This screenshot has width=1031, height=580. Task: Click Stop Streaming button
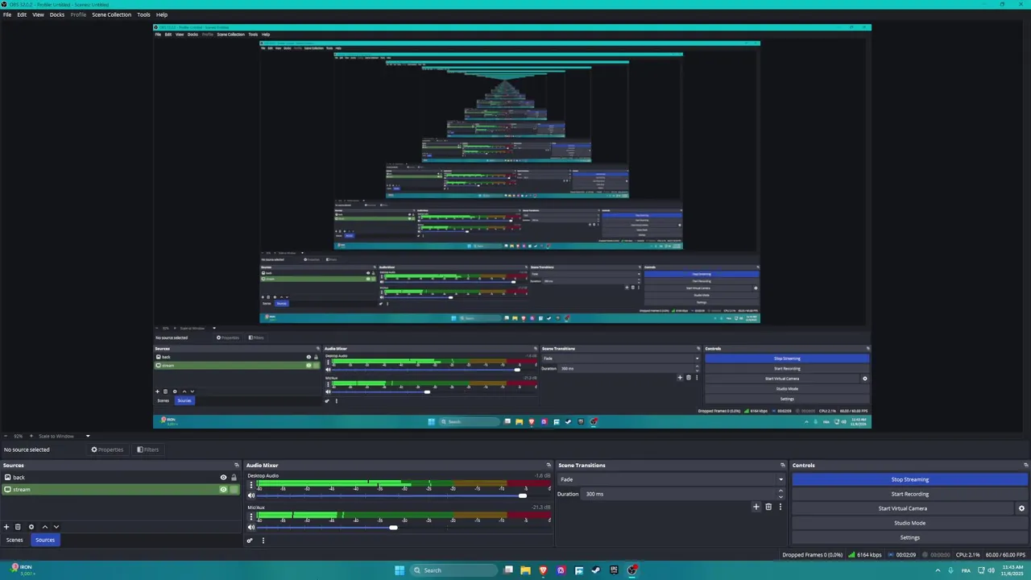tap(910, 479)
